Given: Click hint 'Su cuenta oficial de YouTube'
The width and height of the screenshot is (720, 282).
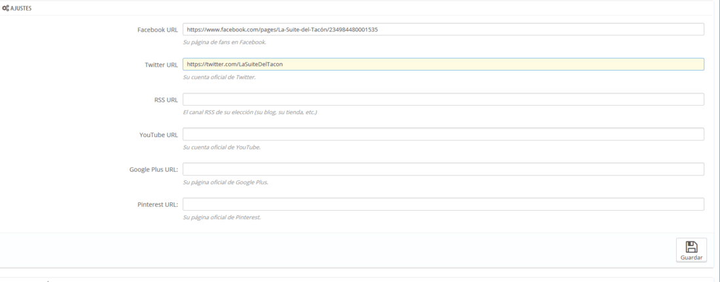Looking at the screenshot, I should (222, 148).
